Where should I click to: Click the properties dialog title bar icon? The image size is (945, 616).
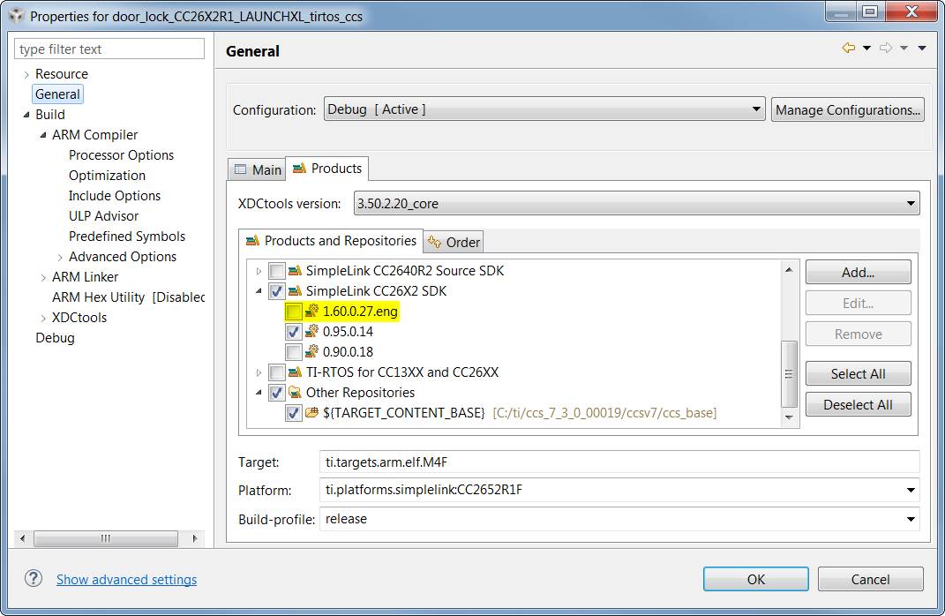16,16
